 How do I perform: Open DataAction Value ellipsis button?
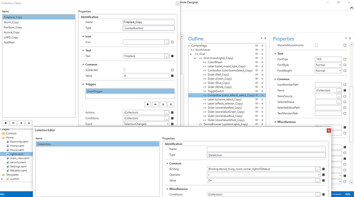[318, 181]
